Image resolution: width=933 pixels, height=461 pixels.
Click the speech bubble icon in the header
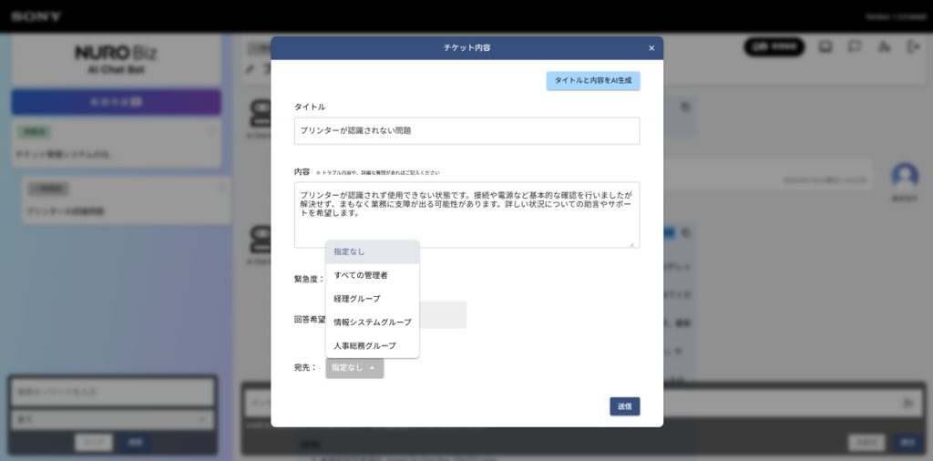pos(854,47)
